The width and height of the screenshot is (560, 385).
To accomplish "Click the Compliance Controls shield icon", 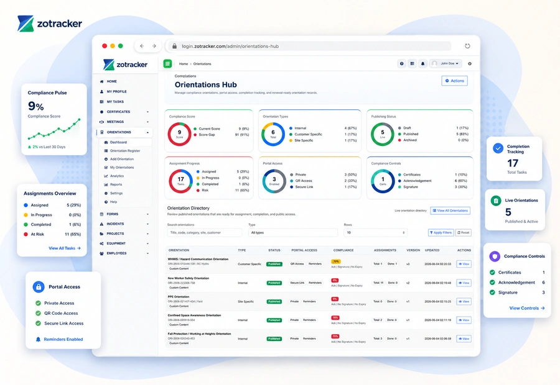I will pyautogui.click(x=495, y=256).
